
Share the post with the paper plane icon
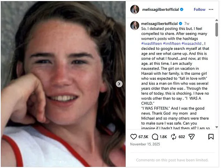(191, 137)
